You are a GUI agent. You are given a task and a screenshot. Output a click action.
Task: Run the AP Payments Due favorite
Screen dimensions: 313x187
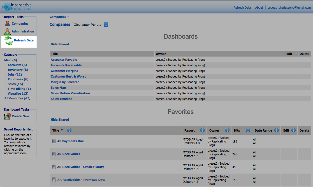pyautogui.click(x=70, y=141)
